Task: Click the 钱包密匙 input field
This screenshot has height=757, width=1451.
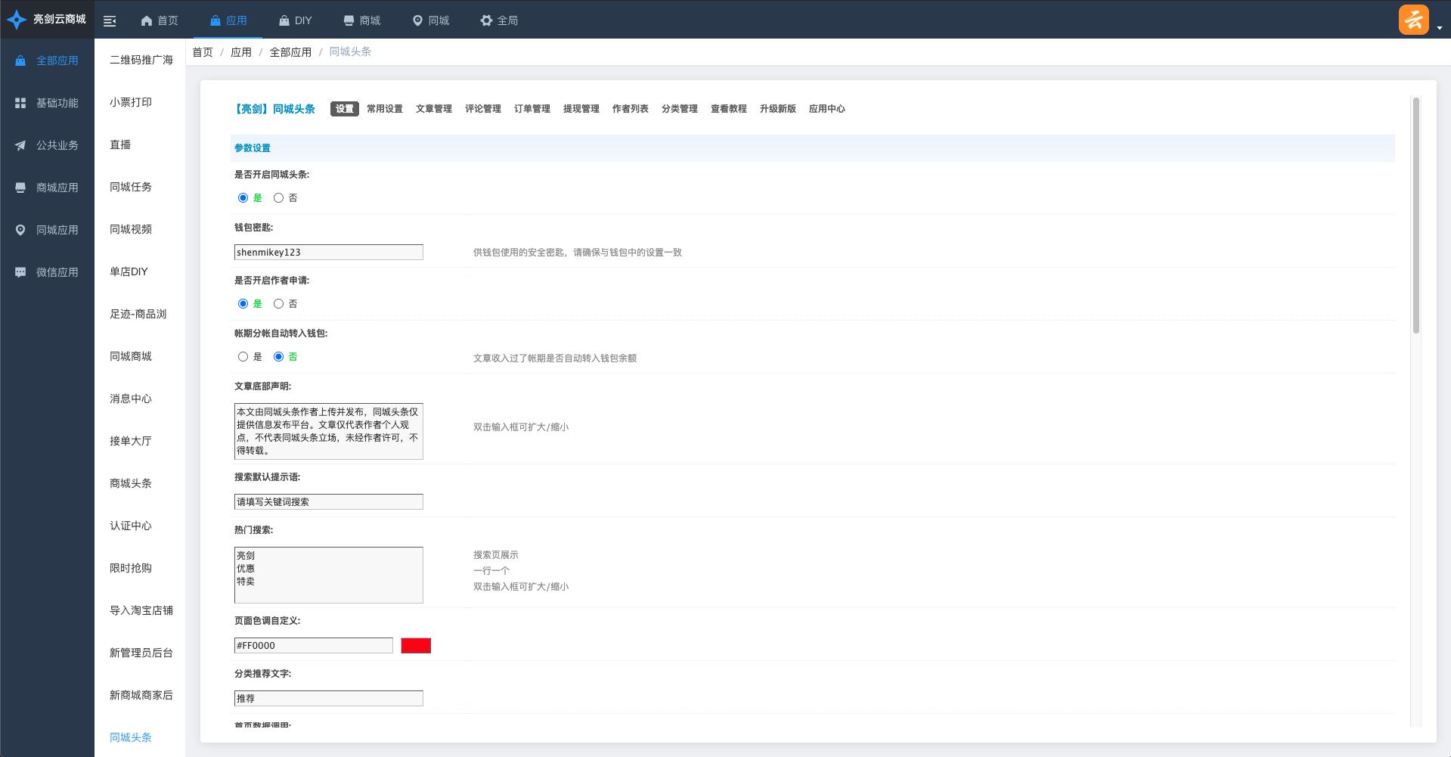Action: tap(328, 253)
